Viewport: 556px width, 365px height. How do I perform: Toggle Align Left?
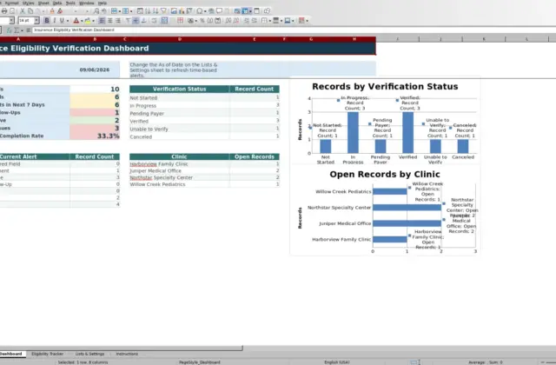point(102,21)
